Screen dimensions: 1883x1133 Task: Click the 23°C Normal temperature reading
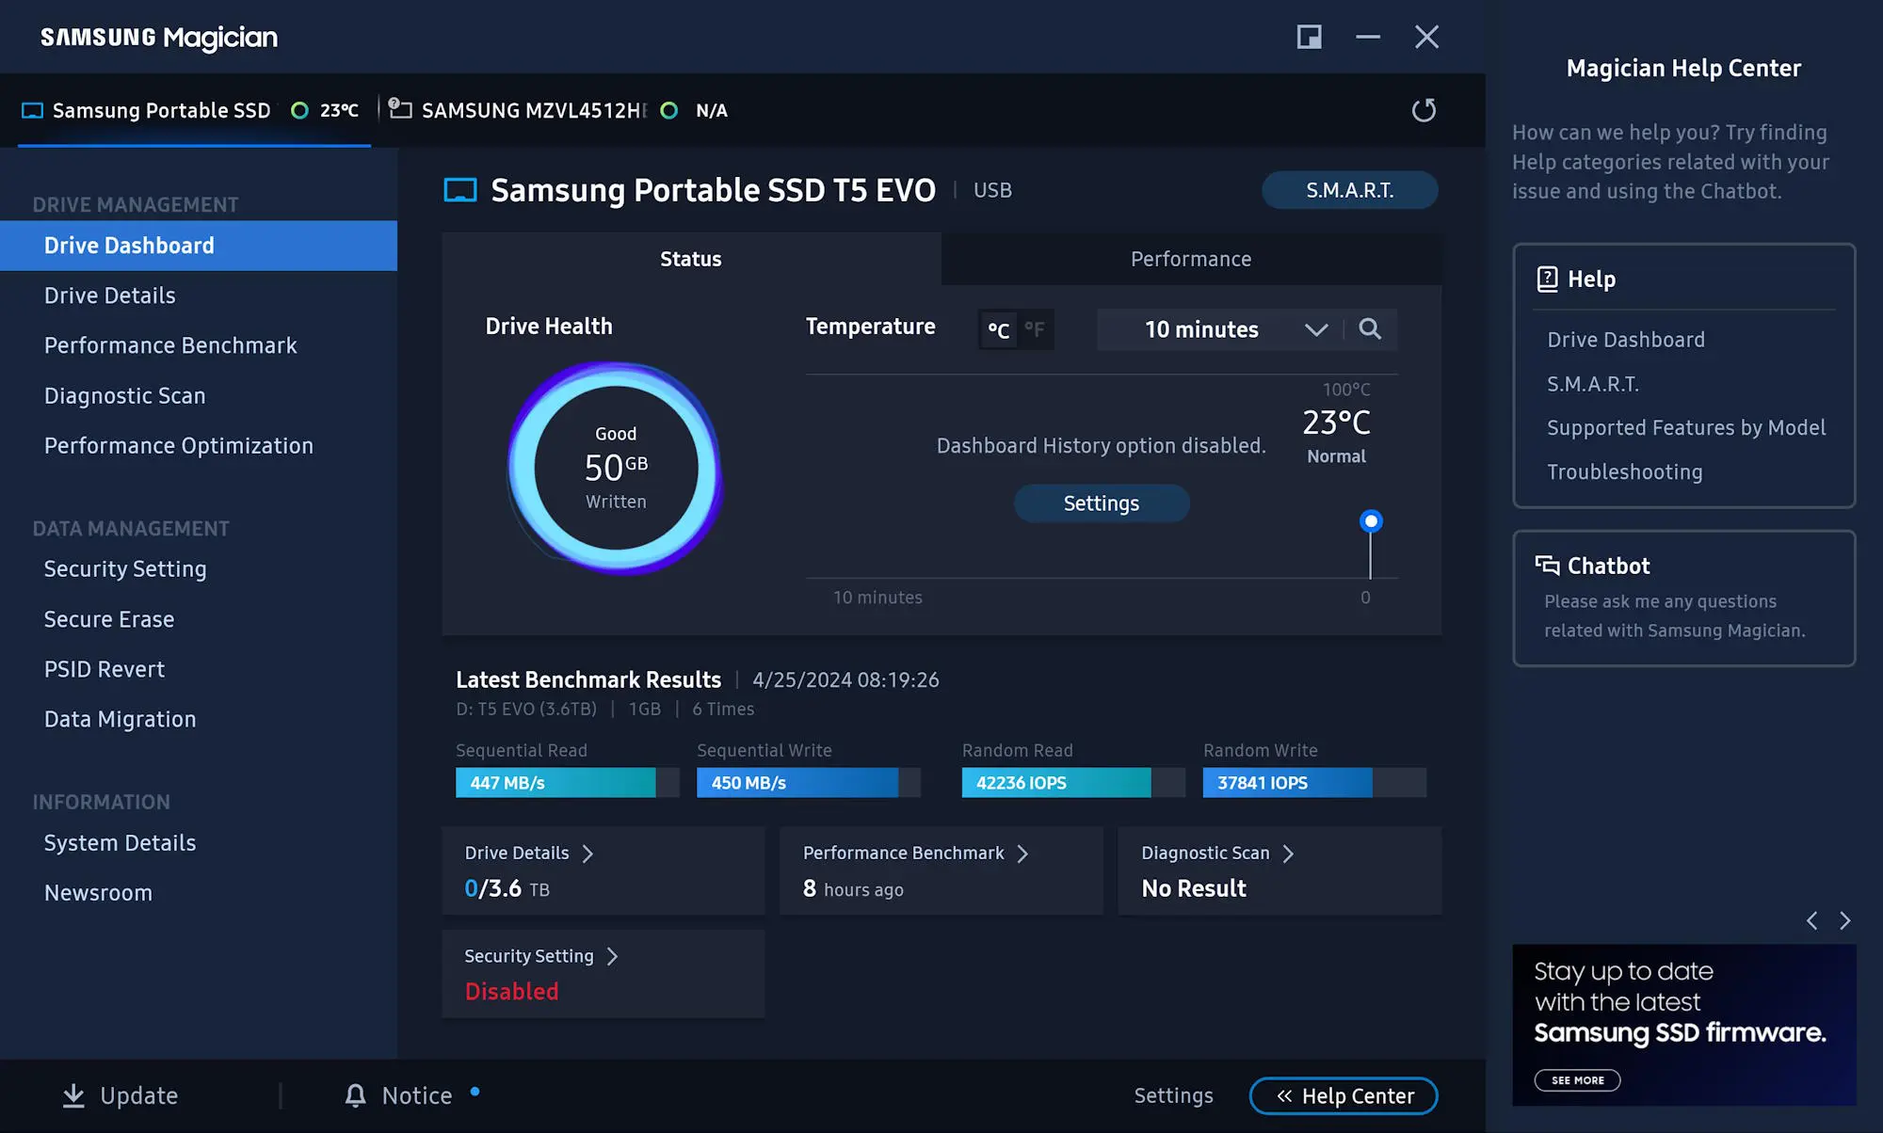(x=1336, y=437)
